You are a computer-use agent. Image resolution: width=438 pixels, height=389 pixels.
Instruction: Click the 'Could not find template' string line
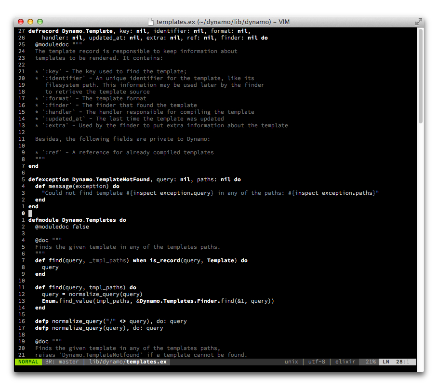pos(211,193)
